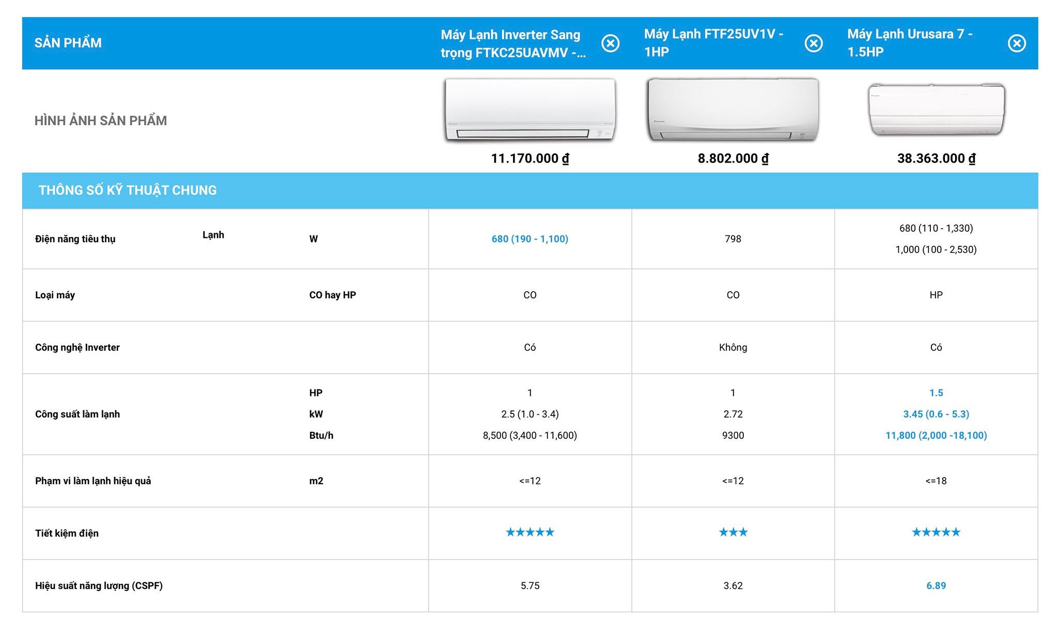Click the FTF25UV1V air conditioner image
Screen dimensions: 1058x623
(733, 110)
